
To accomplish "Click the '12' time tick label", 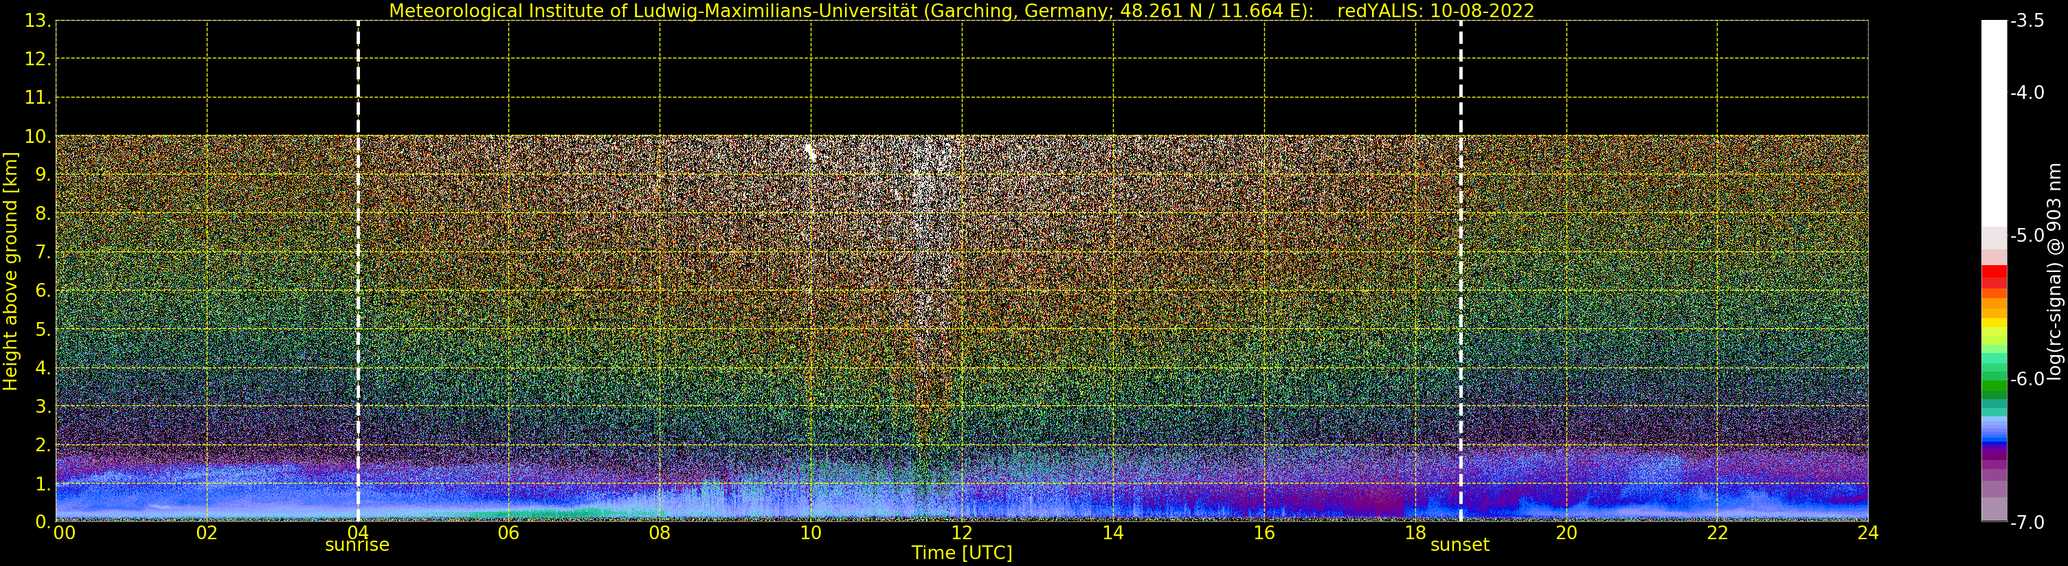I will tap(962, 532).
